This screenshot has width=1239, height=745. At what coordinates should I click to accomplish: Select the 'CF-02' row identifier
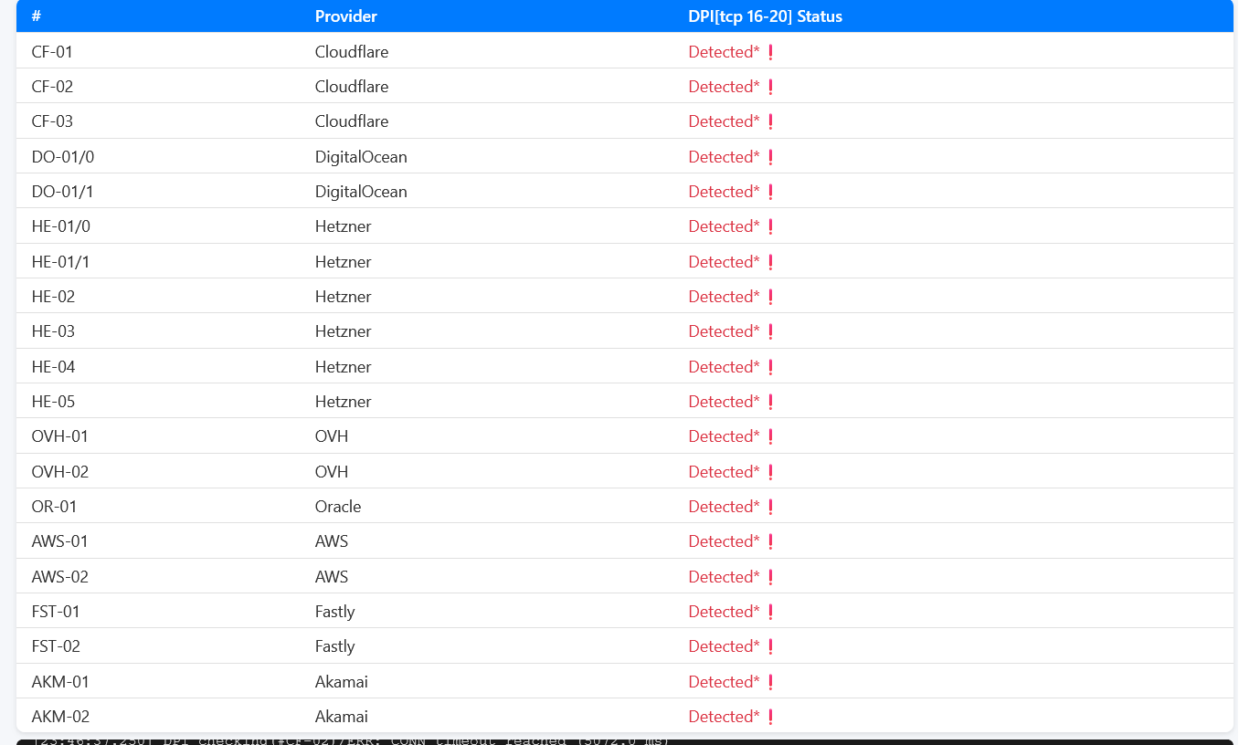click(52, 87)
